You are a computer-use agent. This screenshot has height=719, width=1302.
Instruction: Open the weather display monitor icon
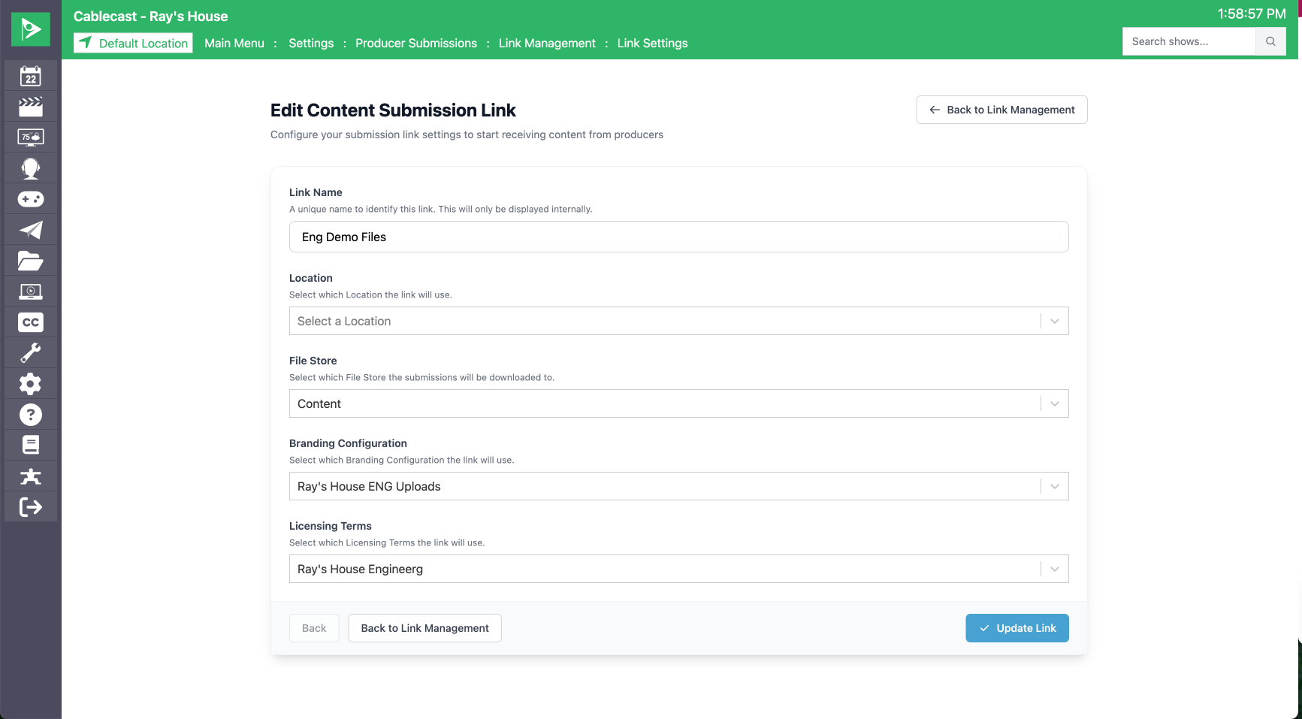coord(31,137)
